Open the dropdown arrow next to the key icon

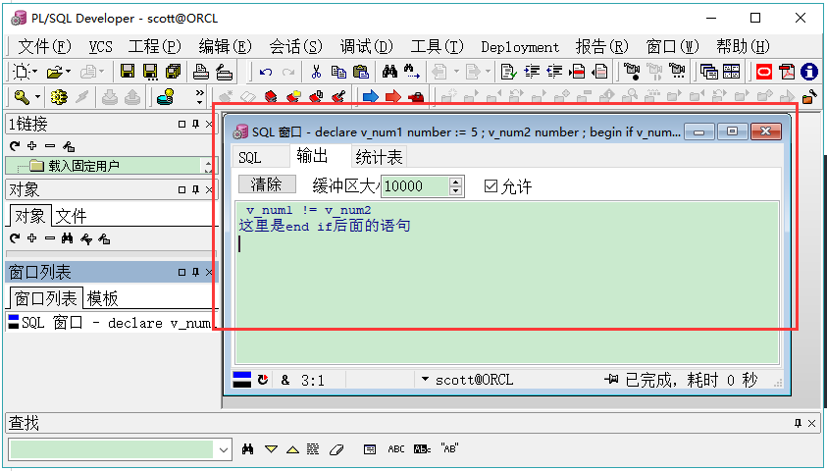click(x=37, y=97)
